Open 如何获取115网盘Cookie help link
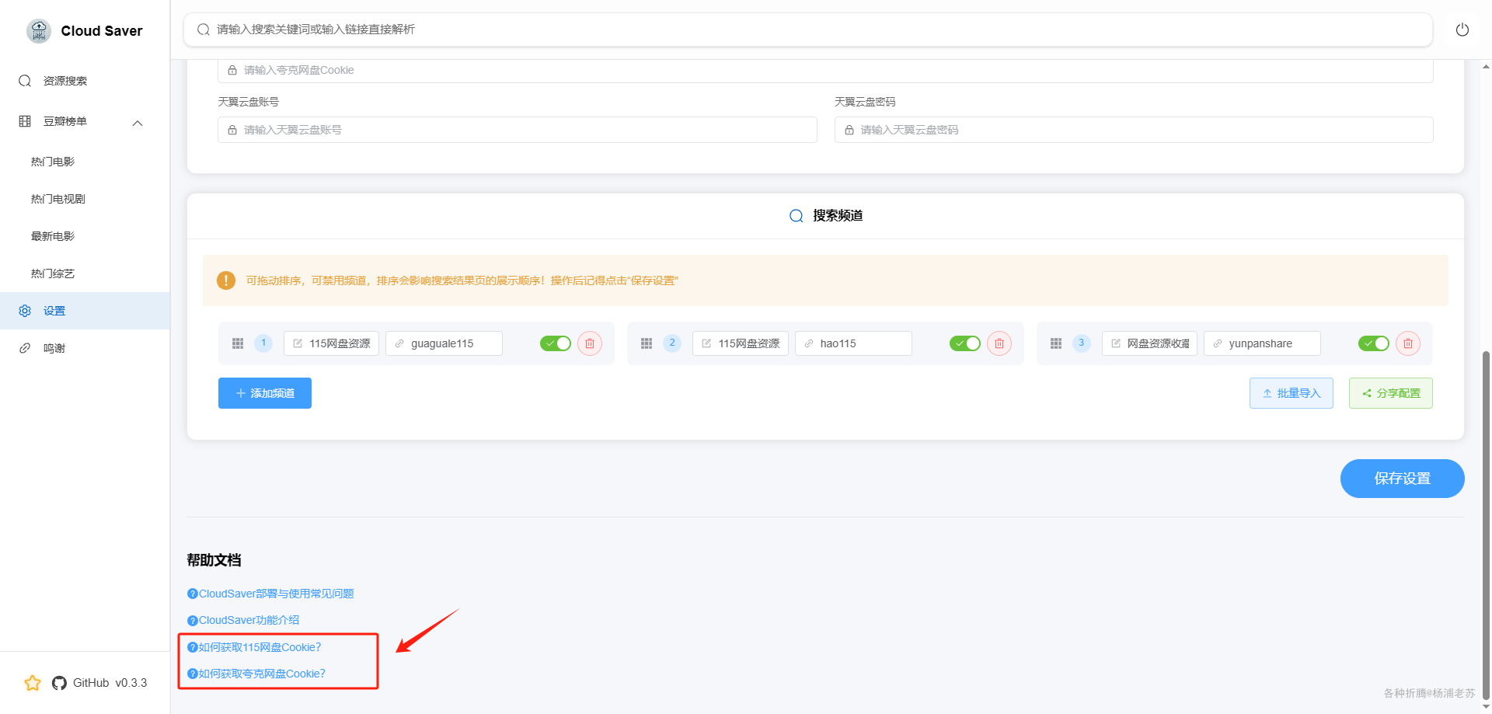The width and height of the screenshot is (1492, 714). (260, 647)
